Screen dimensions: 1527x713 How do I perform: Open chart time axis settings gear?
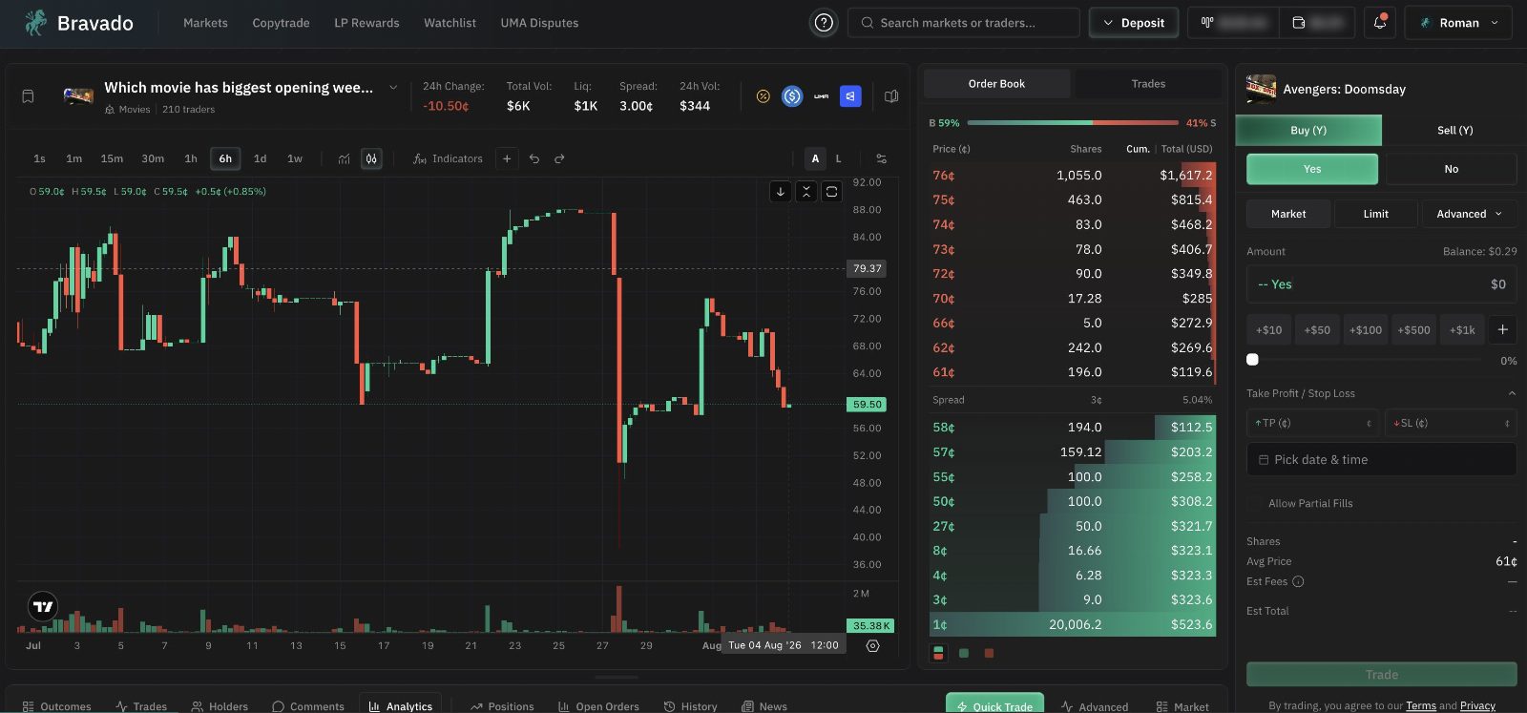point(872,646)
